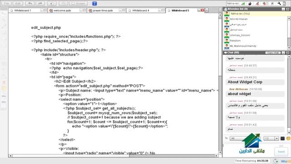Pop out the Chat panel
The image size is (291, 164).
[x=288, y=53]
